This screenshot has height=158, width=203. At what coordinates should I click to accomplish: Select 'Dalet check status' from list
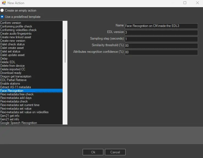pos(12,44)
